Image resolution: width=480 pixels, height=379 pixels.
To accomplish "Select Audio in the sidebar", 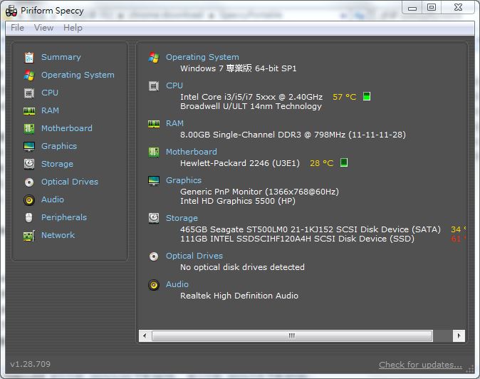I will tap(53, 199).
